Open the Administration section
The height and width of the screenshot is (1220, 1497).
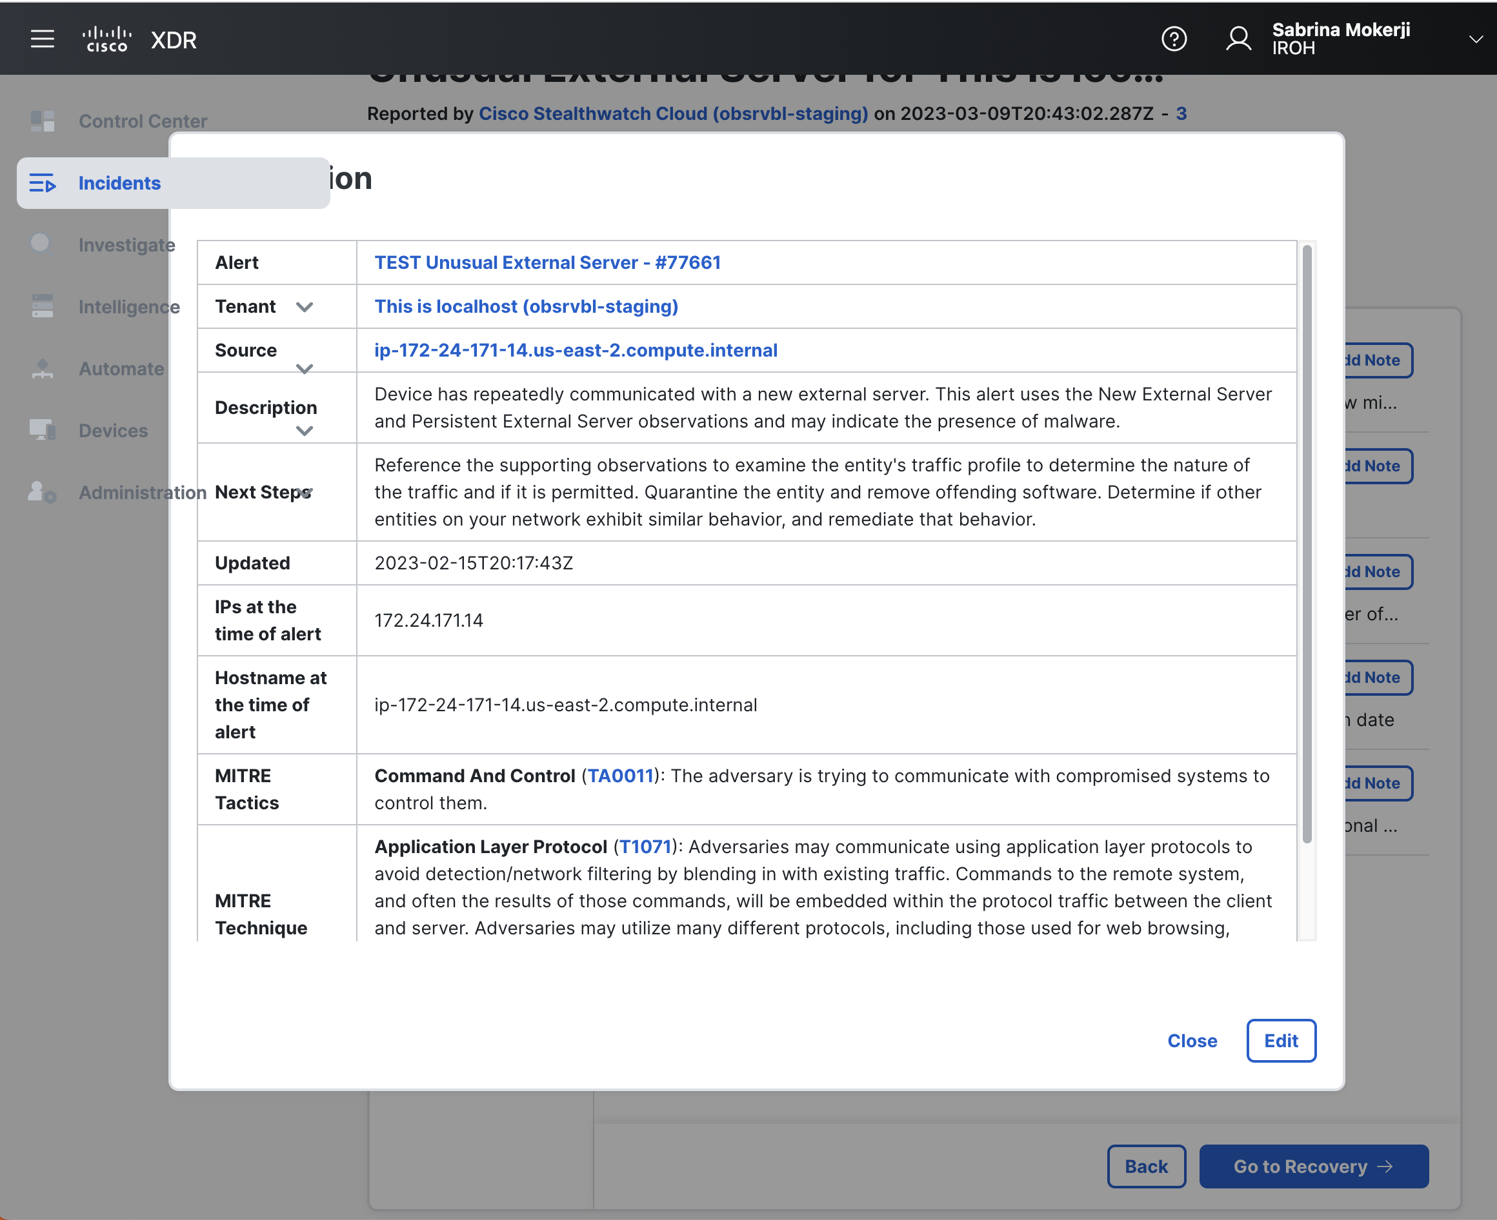click(41, 492)
